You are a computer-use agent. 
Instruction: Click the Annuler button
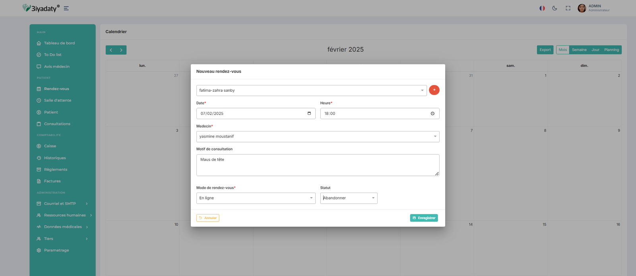208,218
